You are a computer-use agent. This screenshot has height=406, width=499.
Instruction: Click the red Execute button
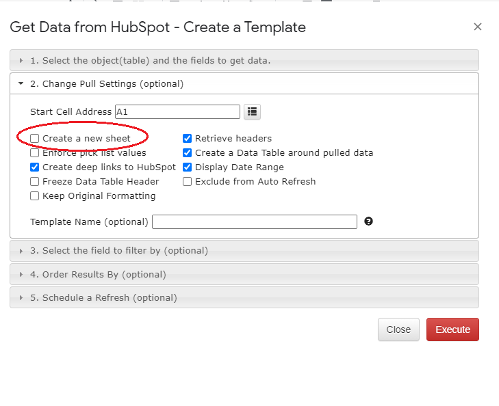pyautogui.click(x=452, y=329)
